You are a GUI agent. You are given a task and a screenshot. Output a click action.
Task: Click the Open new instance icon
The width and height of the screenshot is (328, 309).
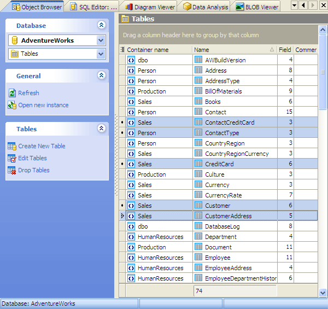pyautogui.click(x=12, y=105)
